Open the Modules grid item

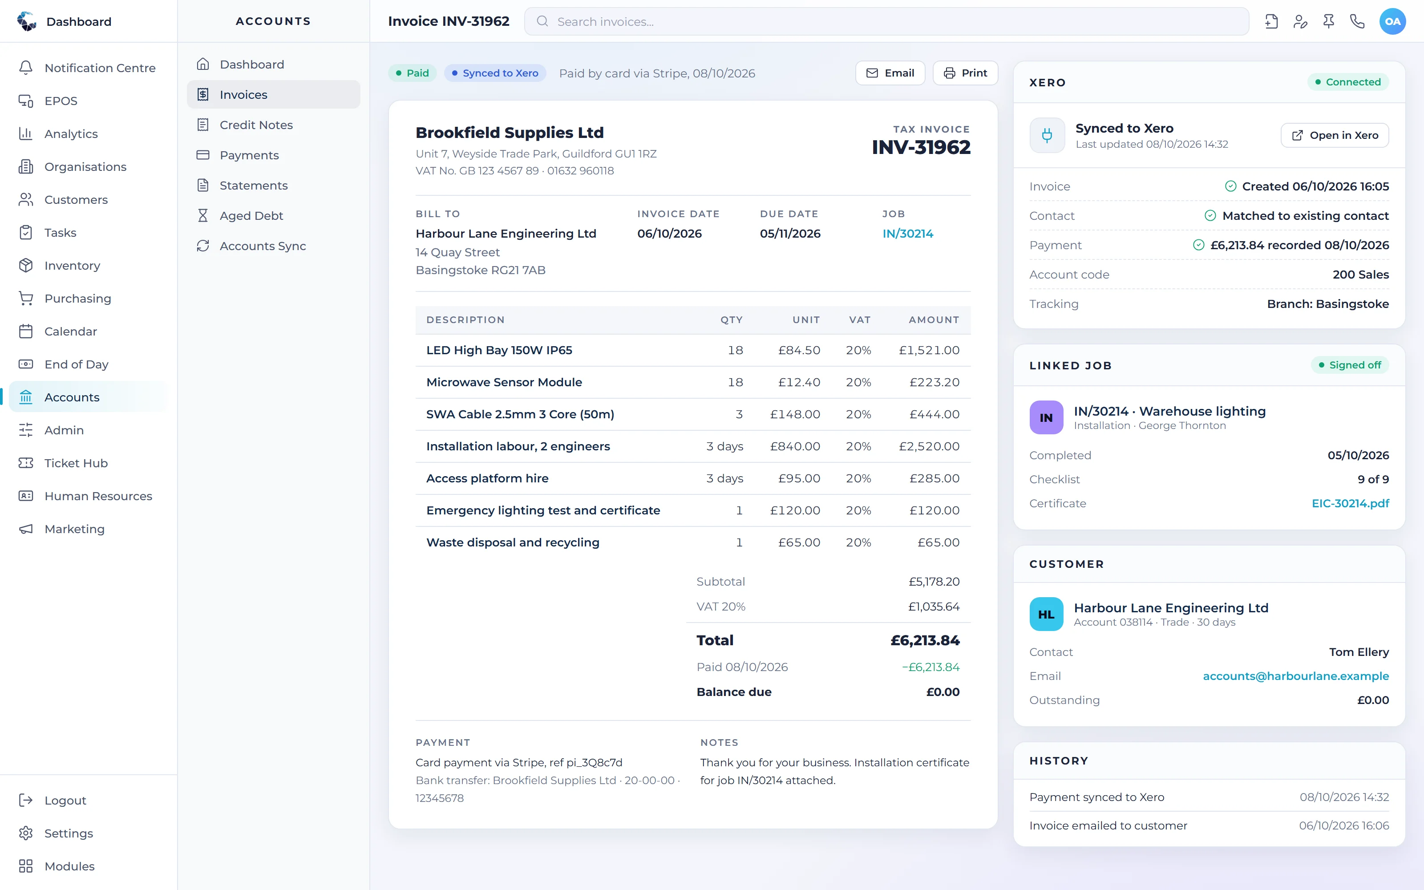(x=88, y=866)
